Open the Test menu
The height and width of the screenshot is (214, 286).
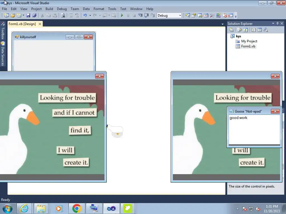point(123,9)
